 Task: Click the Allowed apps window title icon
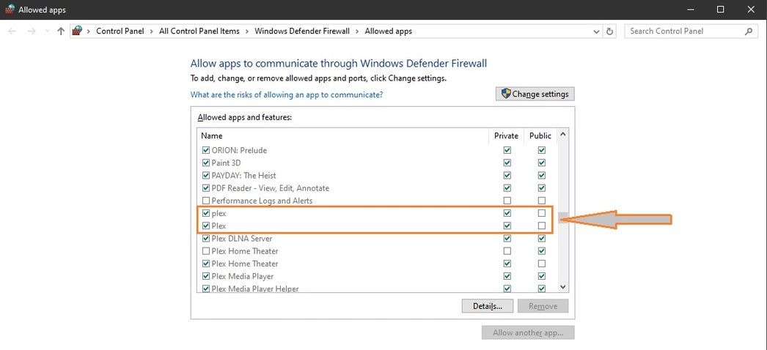pyautogui.click(x=10, y=10)
